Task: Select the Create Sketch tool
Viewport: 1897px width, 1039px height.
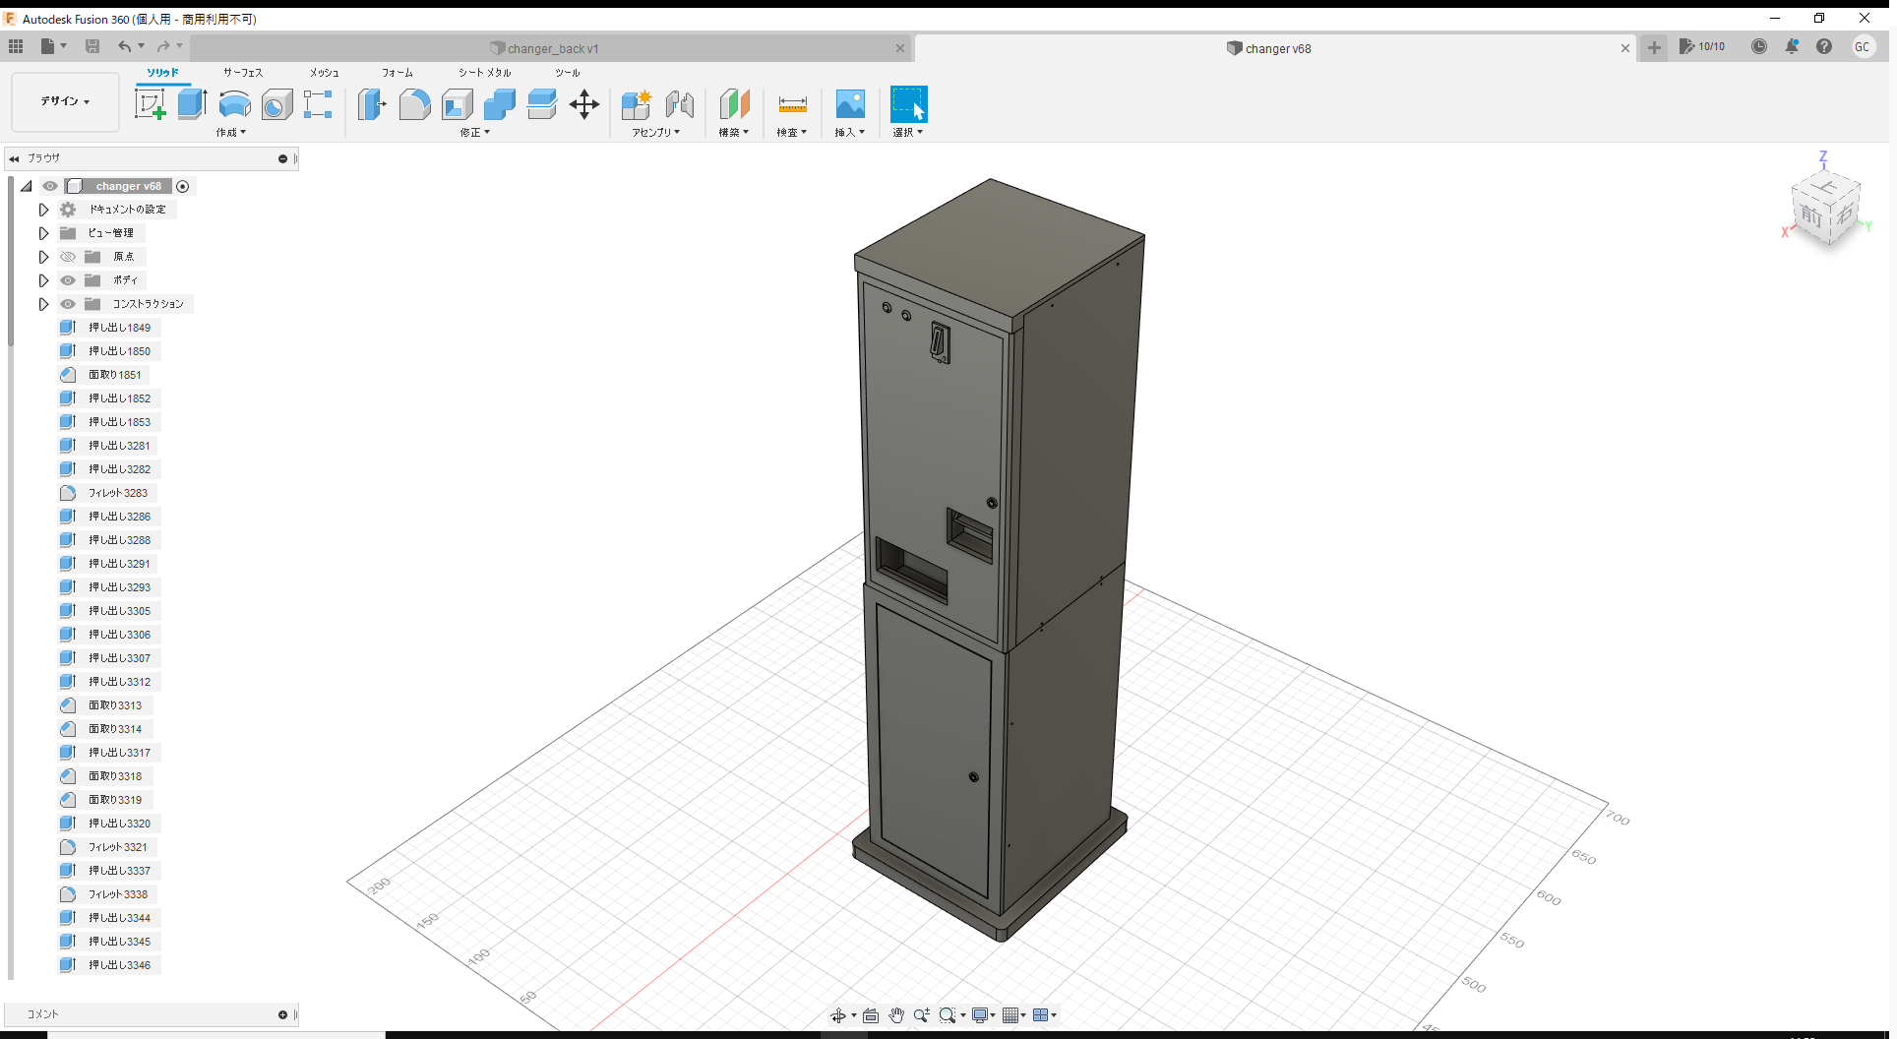Action: pyautogui.click(x=151, y=103)
